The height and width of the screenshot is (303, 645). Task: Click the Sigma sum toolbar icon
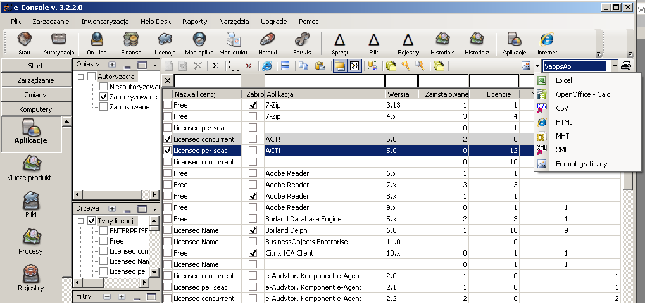point(216,66)
